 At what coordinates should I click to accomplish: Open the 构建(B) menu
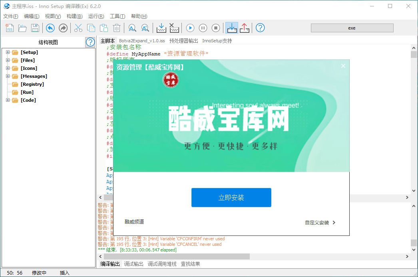coord(74,16)
